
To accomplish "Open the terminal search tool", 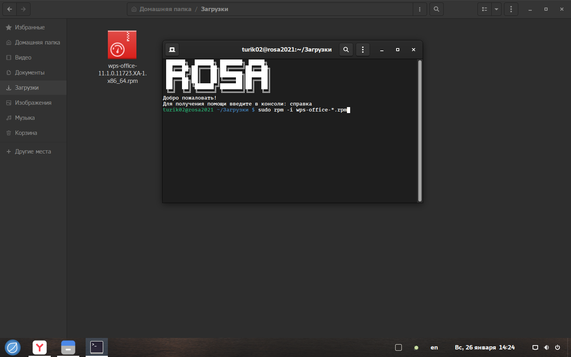I will pyautogui.click(x=346, y=50).
